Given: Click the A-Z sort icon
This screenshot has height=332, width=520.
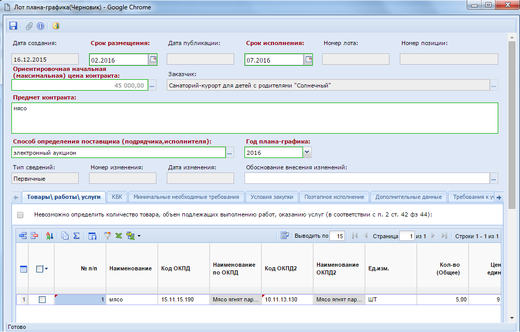Looking at the screenshot, I should (50, 236).
